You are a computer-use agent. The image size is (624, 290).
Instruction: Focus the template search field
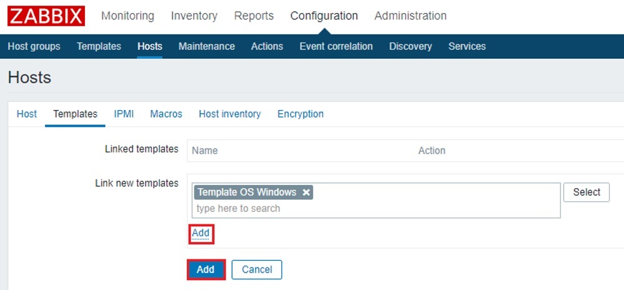pos(375,209)
